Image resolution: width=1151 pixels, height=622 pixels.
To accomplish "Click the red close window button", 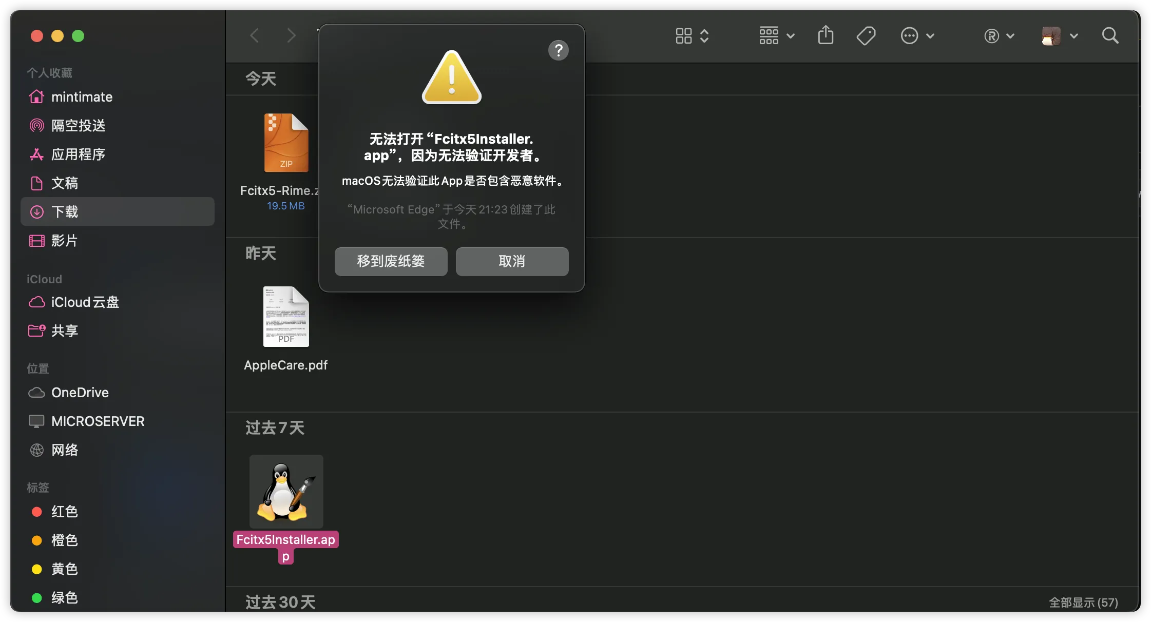I will click(x=37, y=36).
